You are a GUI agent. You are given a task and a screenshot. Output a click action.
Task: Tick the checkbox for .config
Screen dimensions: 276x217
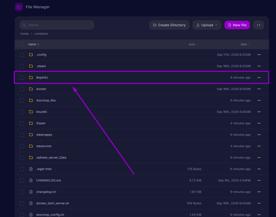(x=22, y=55)
